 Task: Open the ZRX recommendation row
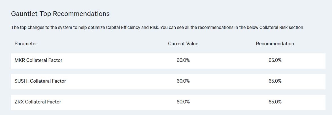click(x=113, y=103)
